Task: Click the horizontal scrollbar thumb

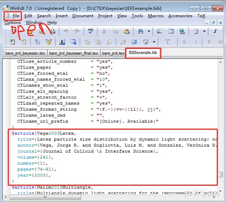Action: pos(45,197)
